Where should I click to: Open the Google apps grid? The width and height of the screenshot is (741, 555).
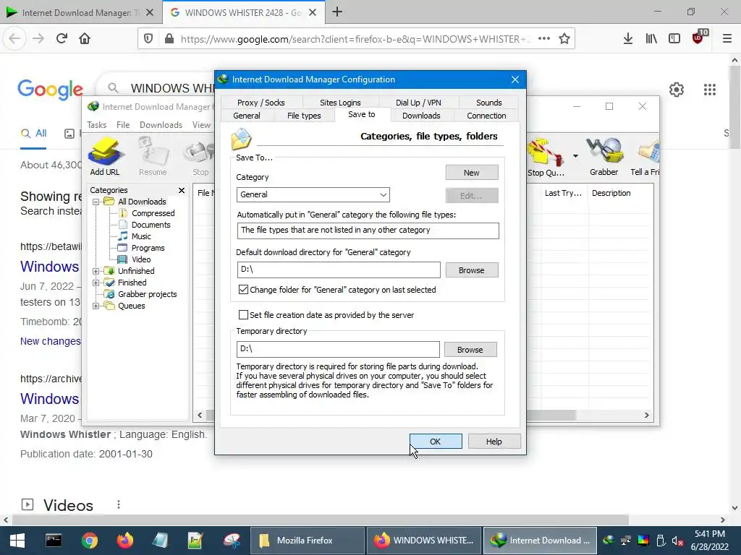click(710, 89)
